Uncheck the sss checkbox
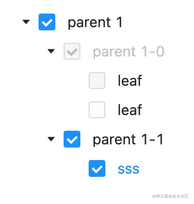Image resolution: width=194 pixels, height=204 pixels. click(97, 168)
